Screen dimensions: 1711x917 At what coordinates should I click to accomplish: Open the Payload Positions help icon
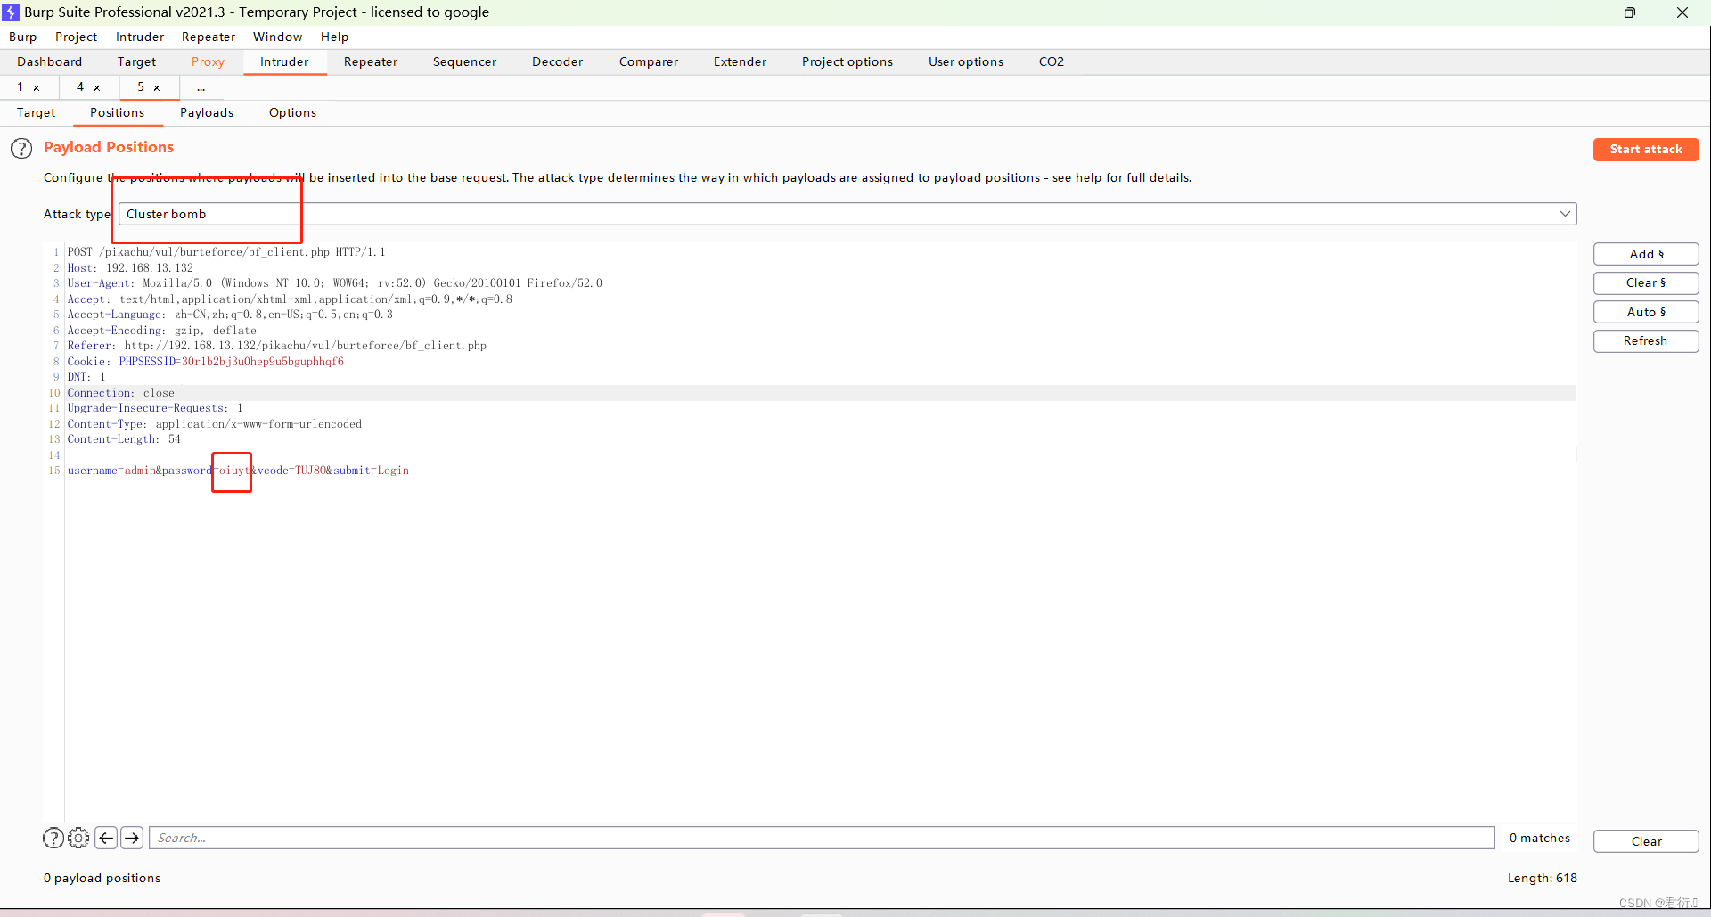coord(21,149)
